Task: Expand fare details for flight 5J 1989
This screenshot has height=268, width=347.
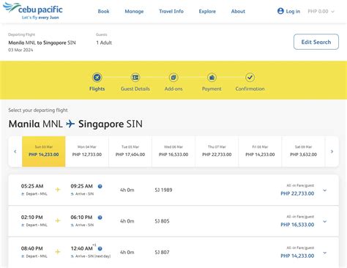Action: [325, 190]
